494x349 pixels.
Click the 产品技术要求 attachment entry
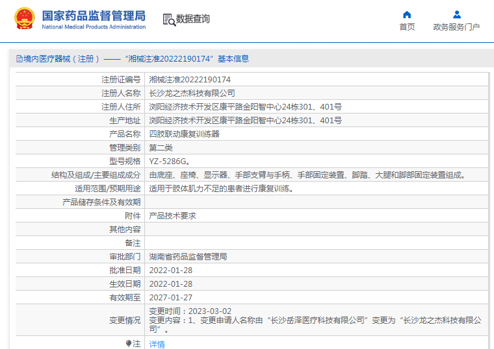[x=172, y=215]
